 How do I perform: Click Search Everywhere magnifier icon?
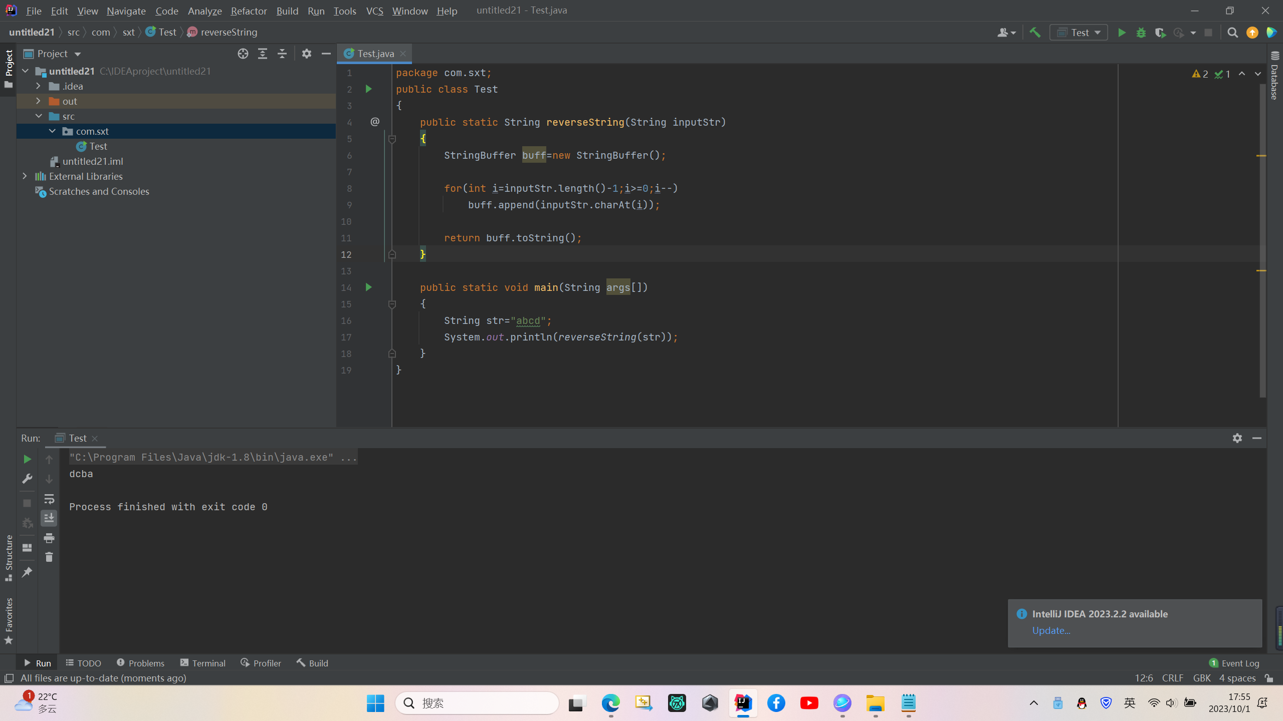click(x=1233, y=33)
